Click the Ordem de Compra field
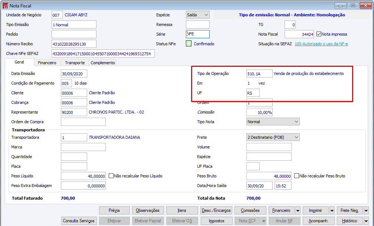The width and height of the screenshot is (374, 226). (83, 122)
